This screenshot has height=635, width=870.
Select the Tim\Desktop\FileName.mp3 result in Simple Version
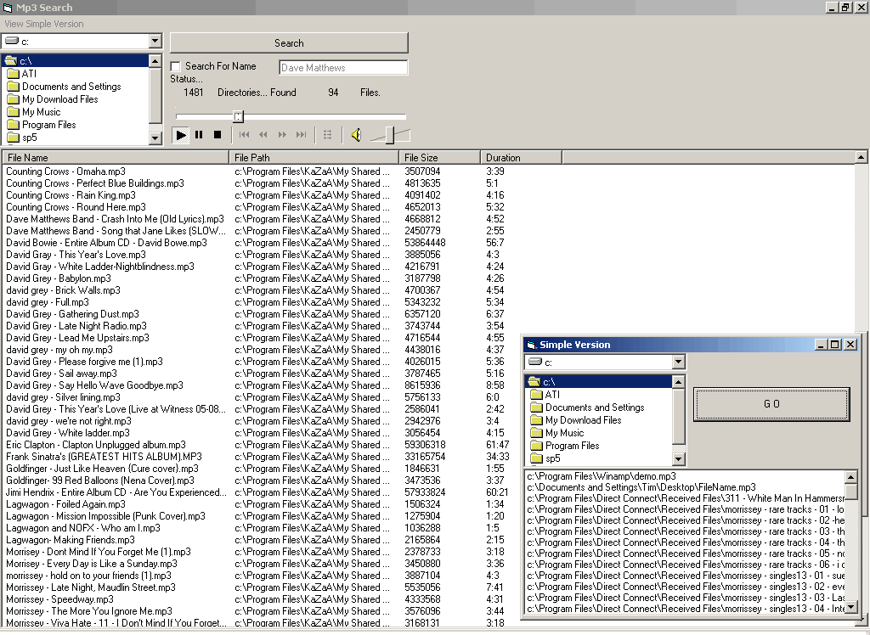(641, 487)
